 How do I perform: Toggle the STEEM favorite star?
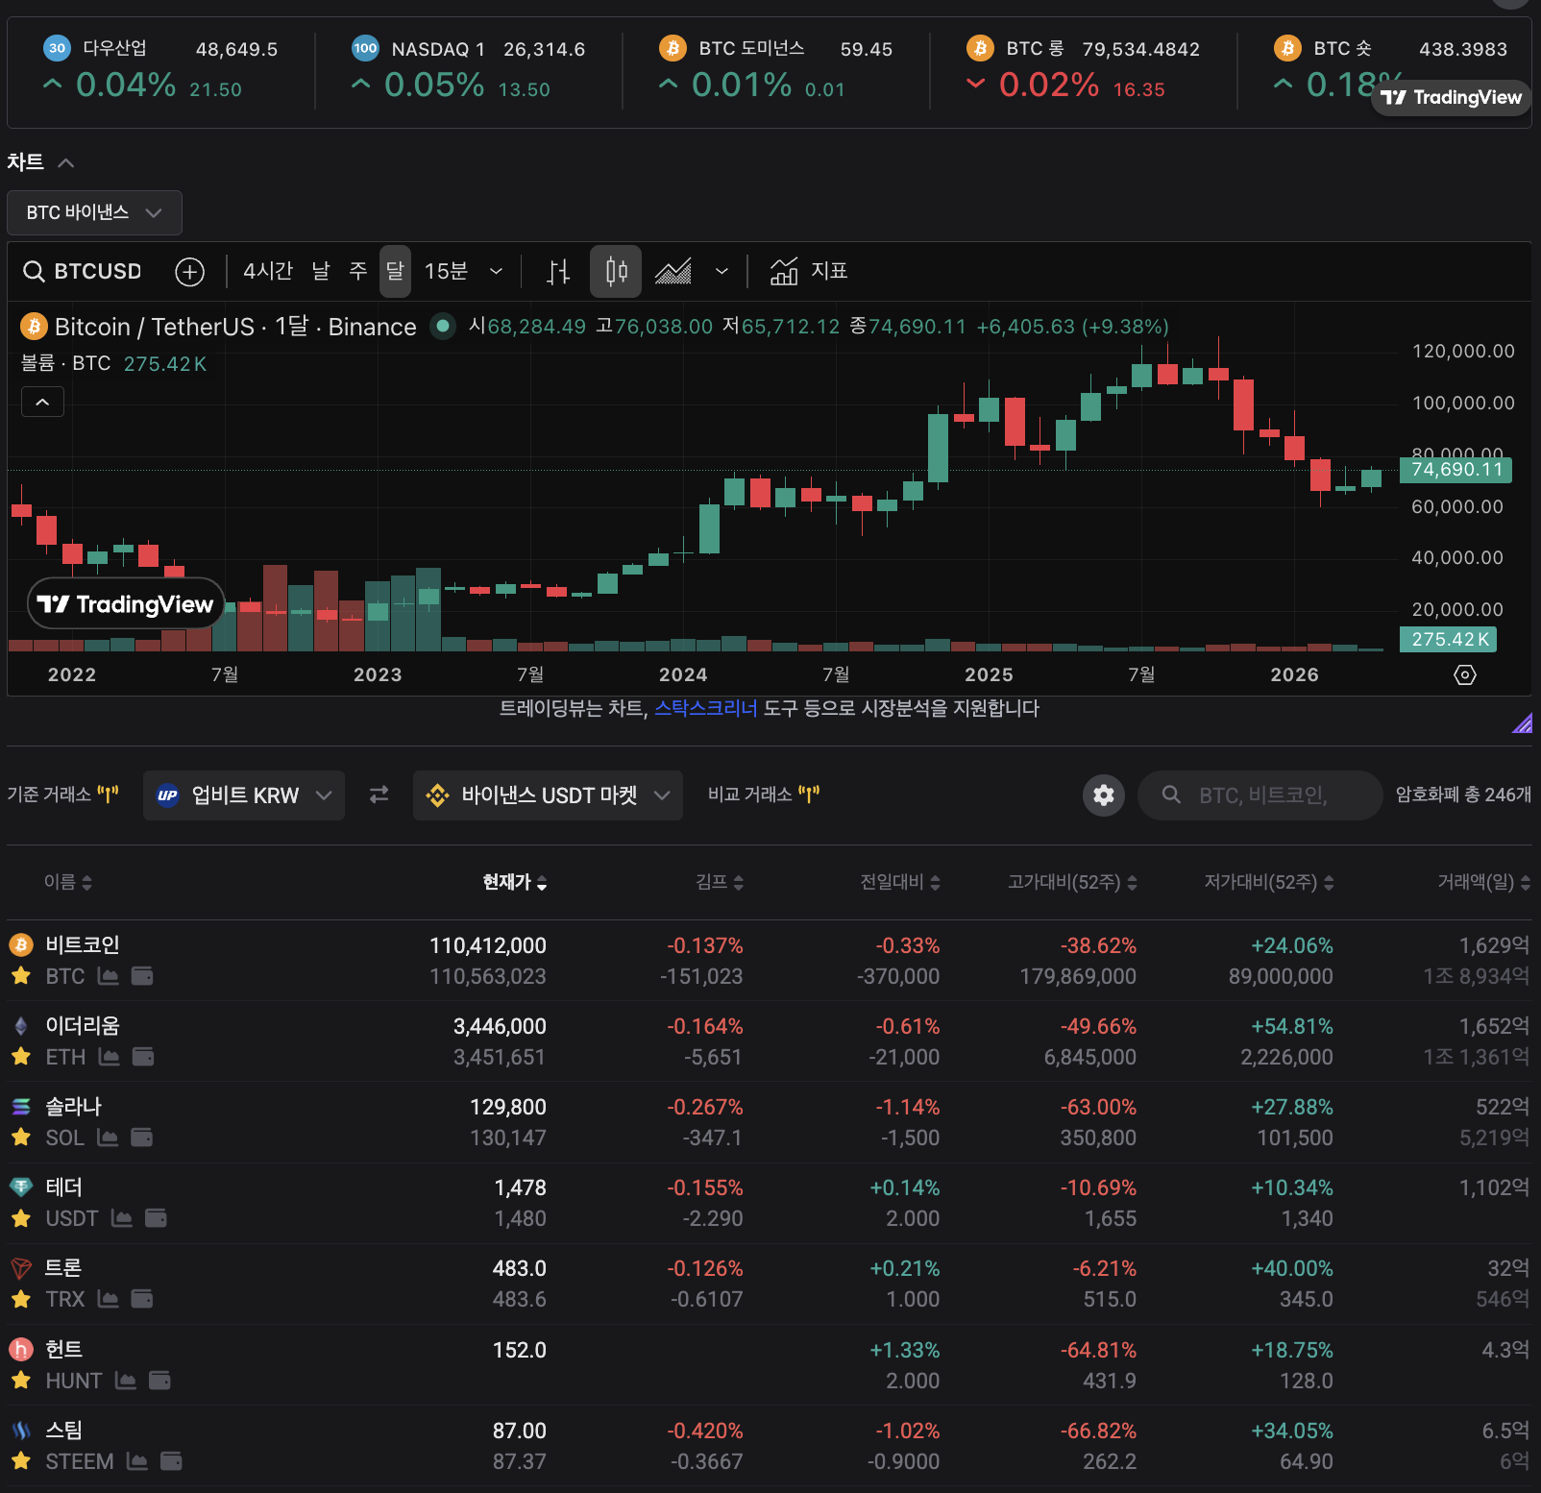tap(21, 1461)
